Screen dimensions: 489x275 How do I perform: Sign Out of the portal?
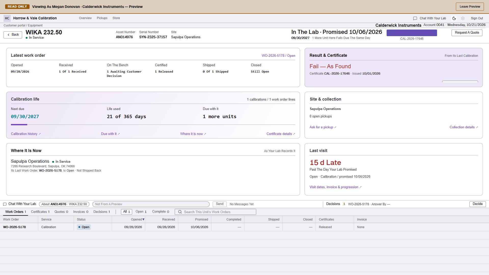click(477, 18)
